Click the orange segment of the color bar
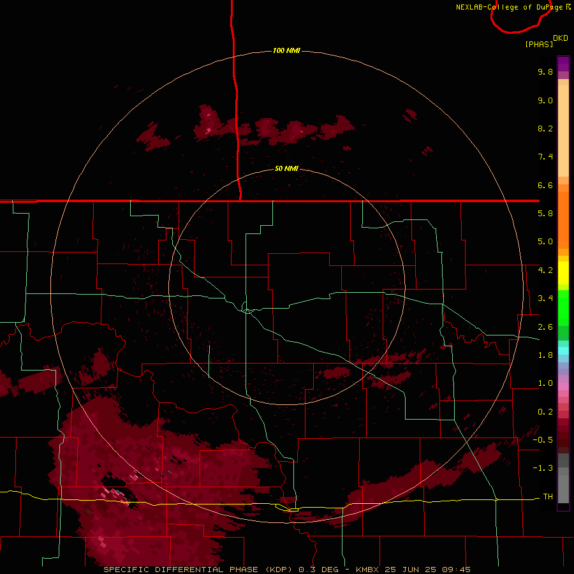The width and height of the screenshot is (574, 574). (x=563, y=219)
